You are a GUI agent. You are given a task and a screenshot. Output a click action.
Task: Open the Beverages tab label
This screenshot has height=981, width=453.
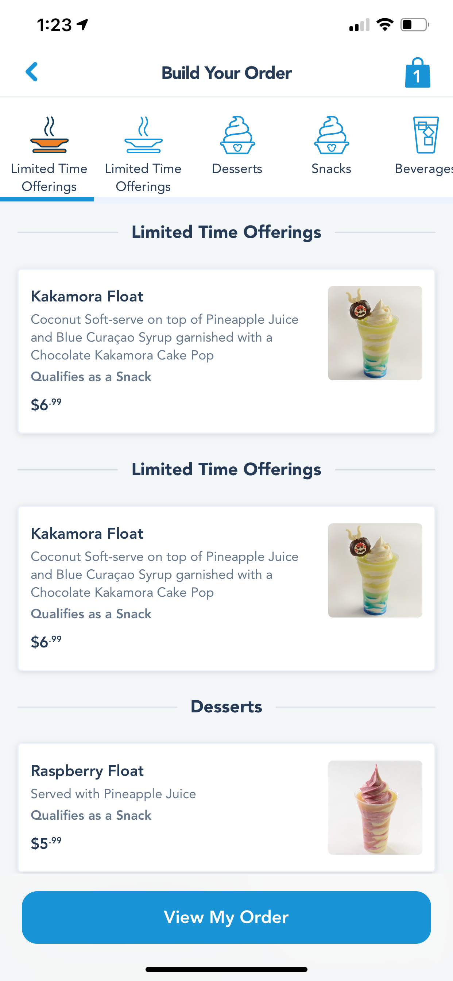click(423, 169)
